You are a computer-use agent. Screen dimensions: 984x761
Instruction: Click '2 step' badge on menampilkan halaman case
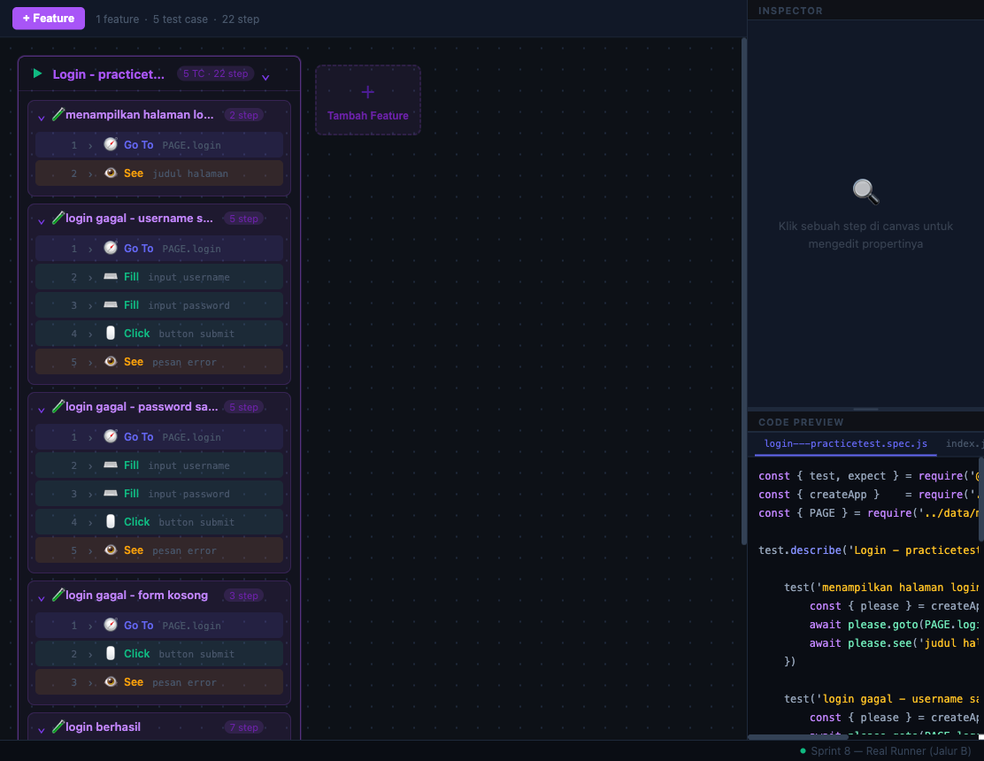[x=243, y=115]
